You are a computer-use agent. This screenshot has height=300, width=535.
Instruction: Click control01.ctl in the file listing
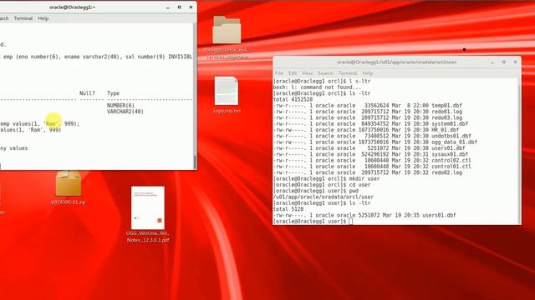point(451,167)
